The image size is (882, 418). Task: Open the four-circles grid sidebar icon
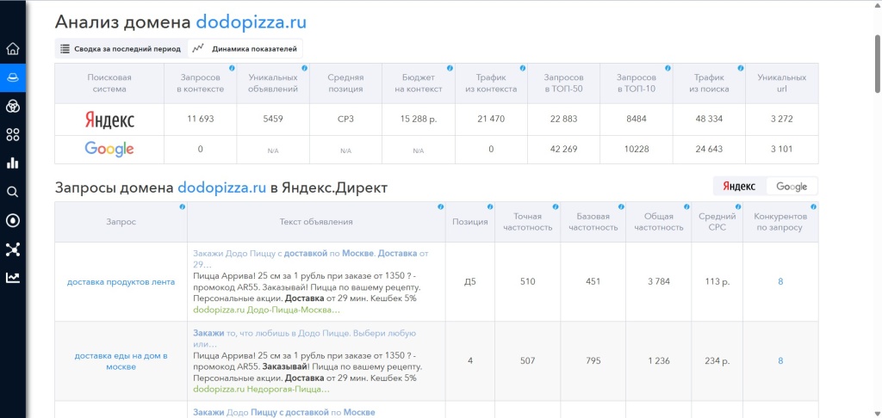point(12,135)
